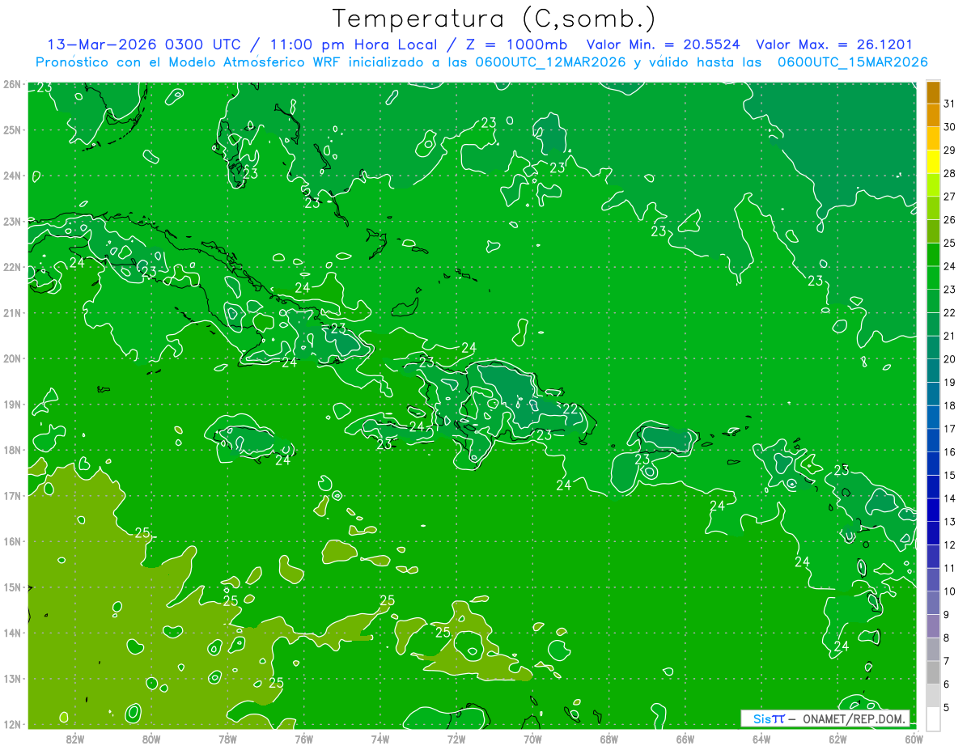Click the color scale value 18
Screen dimensions: 971x750
coord(950,405)
